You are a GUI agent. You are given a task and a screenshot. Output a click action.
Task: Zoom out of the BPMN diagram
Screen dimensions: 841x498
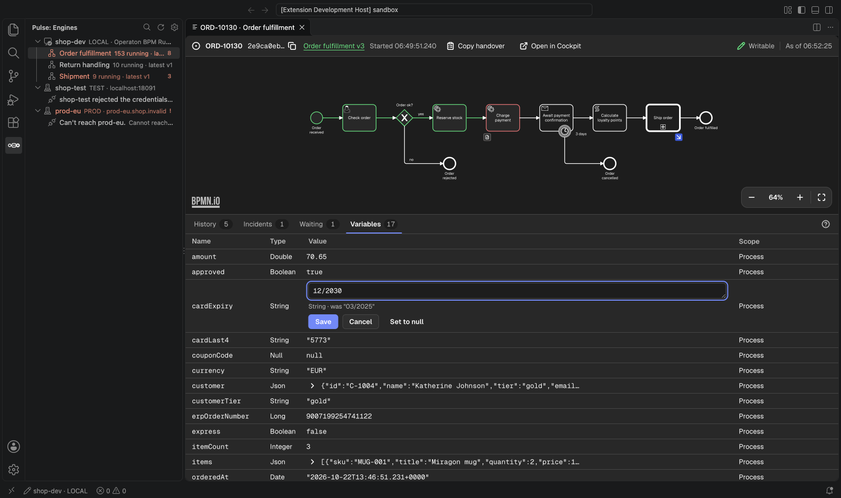(x=752, y=197)
